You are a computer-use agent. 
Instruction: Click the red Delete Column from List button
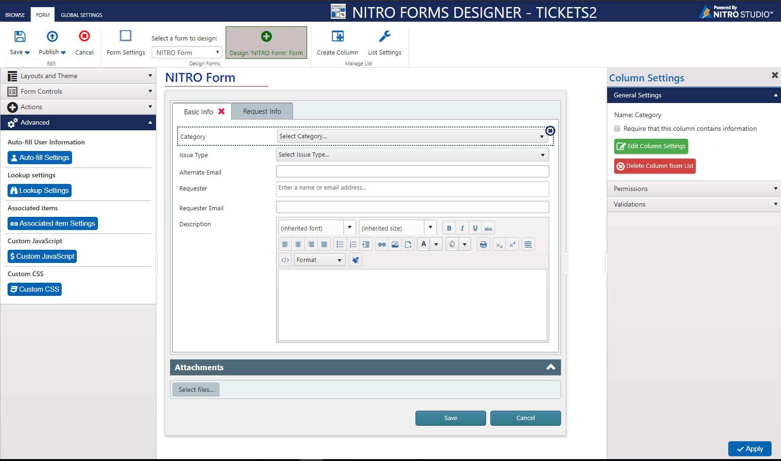point(655,166)
